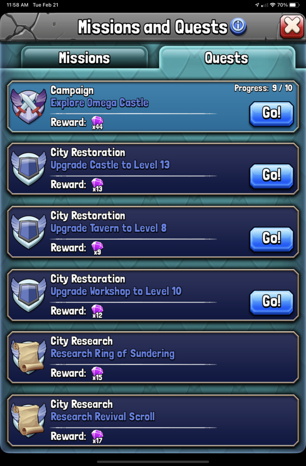306x466 pixels.
Task: Tap the shield icon next to Upgrade Workshop
Action: (29, 295)
